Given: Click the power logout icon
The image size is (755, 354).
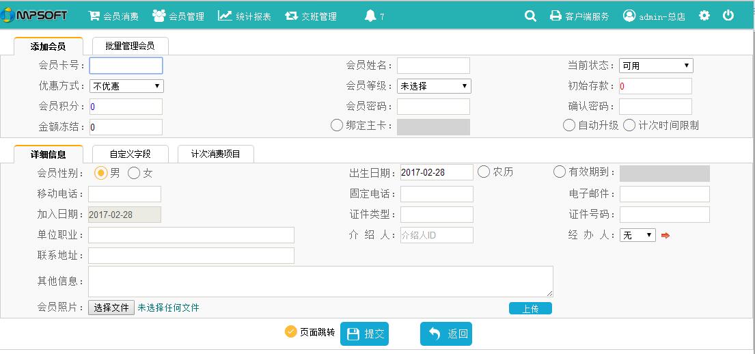Looking at the screenshot, I should (728, 16).
